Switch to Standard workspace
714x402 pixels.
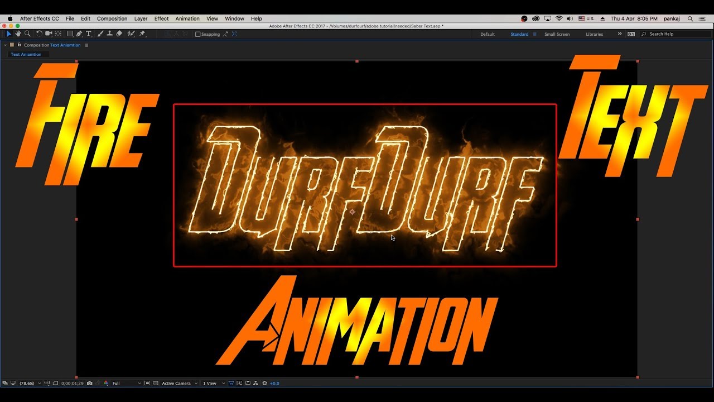(519, 34)
